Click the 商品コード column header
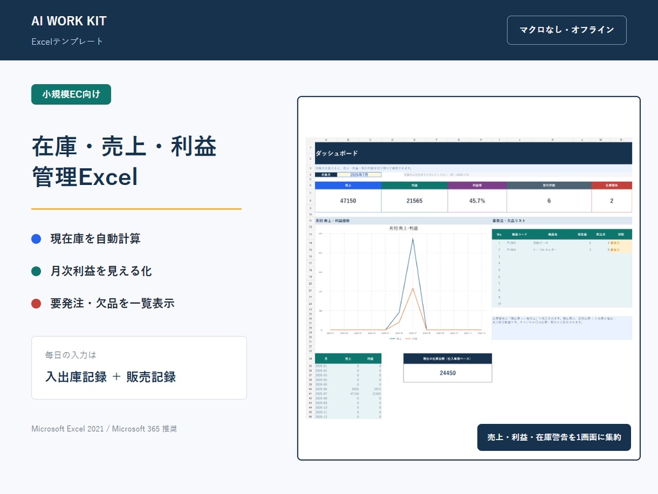The width and height of the screenshot is (658, 494). coord(519,234)
